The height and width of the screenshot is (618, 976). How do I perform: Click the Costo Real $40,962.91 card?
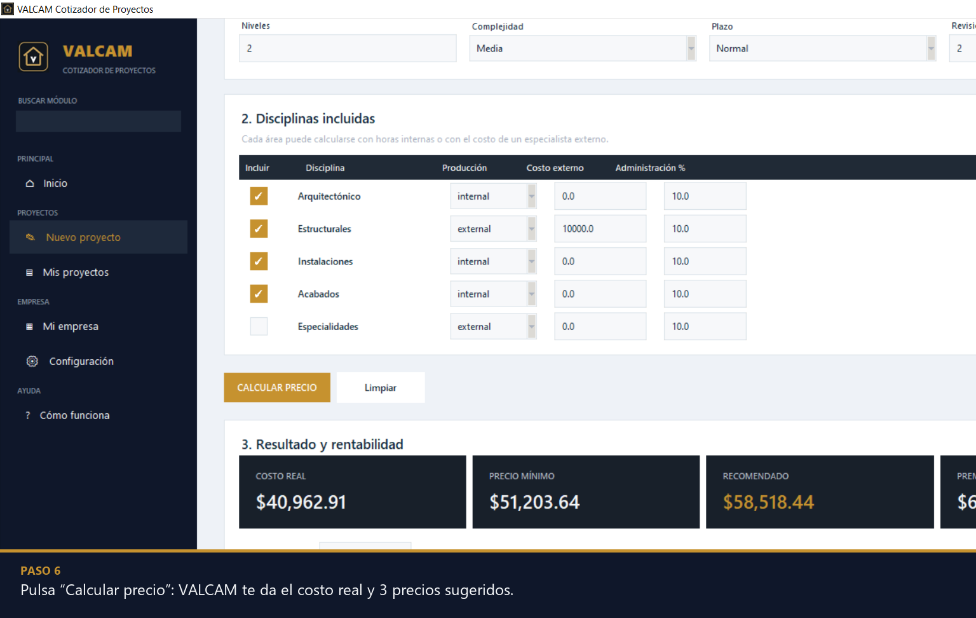point(353,491)
